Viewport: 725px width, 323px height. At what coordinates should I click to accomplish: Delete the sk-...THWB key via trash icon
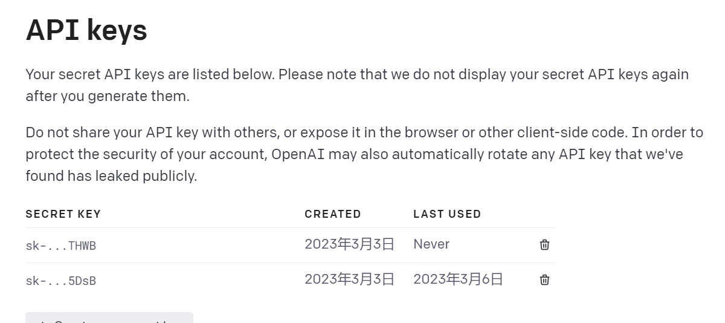pyautogui.click(x=544, y=245)
